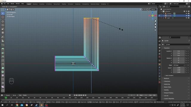Toggle auto keying record button

pyautogui.click(x=70, y=95)
